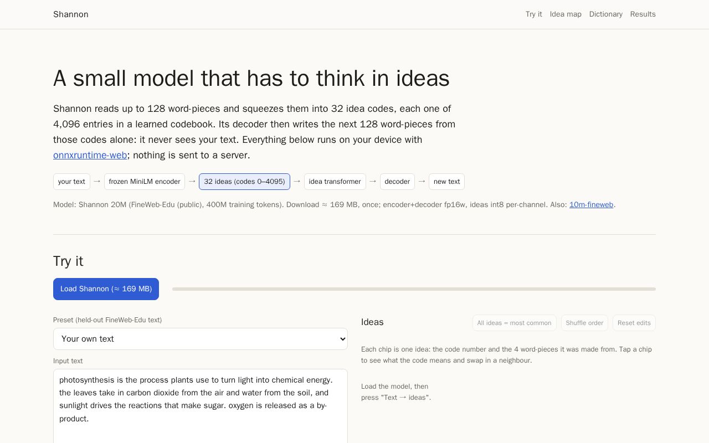Go to the Try it nav link
Image resolution: width=709 pixels, height=443 pixels.
coord(534,14)
